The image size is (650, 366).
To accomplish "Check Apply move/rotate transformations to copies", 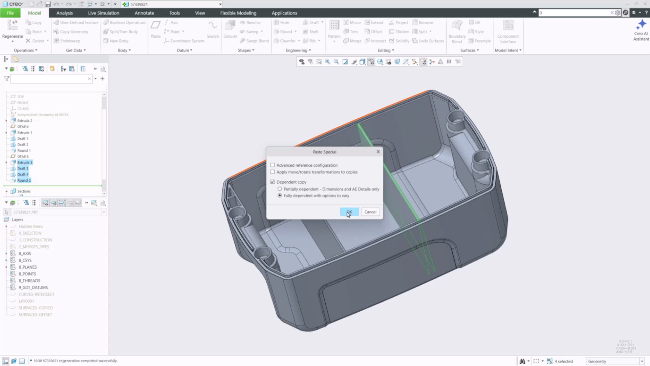I will (x=273, y=172).
